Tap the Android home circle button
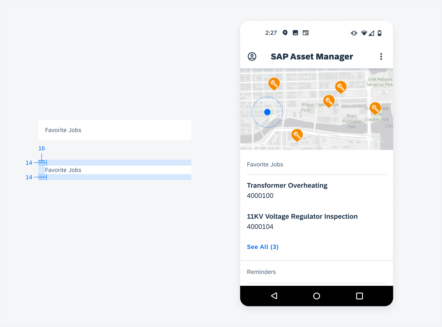The image size is (442, 327). [316, 296]
